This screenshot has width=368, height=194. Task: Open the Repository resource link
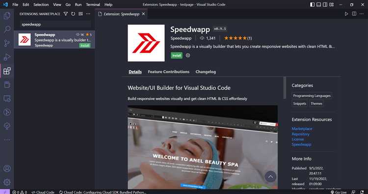tap(300, 134)
